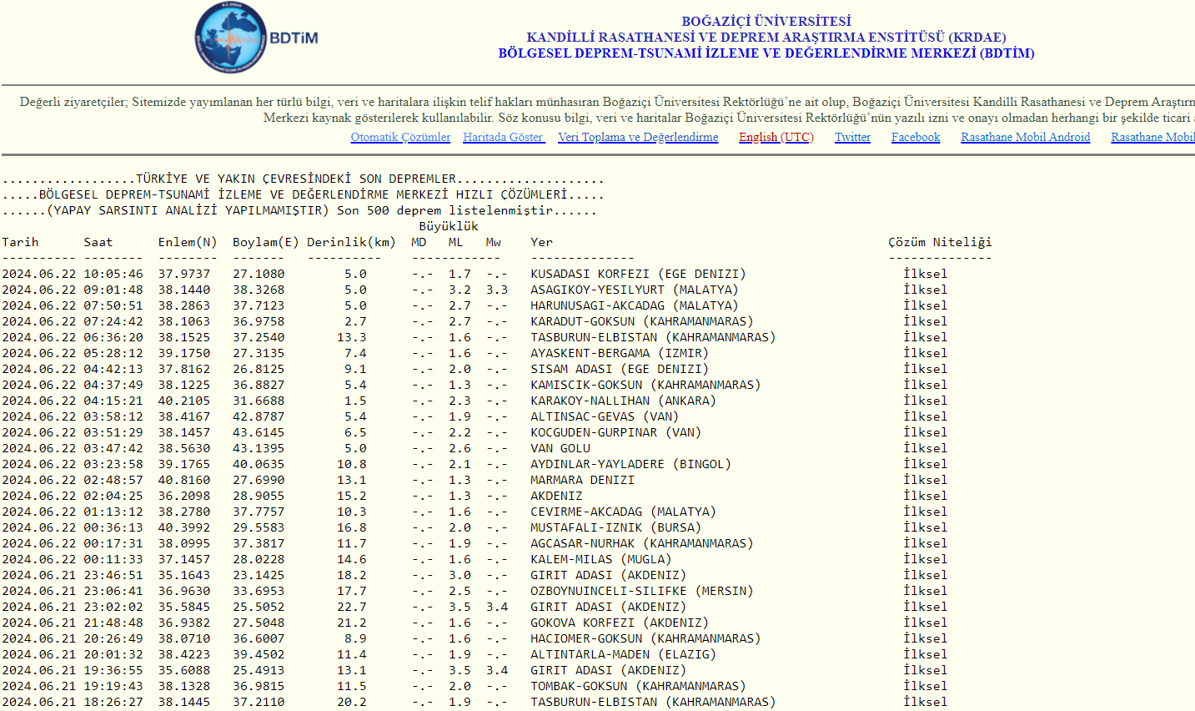
Task: Select AYASKENT-BERGAMA (IZMIR) location
Action: click(620, 353)
